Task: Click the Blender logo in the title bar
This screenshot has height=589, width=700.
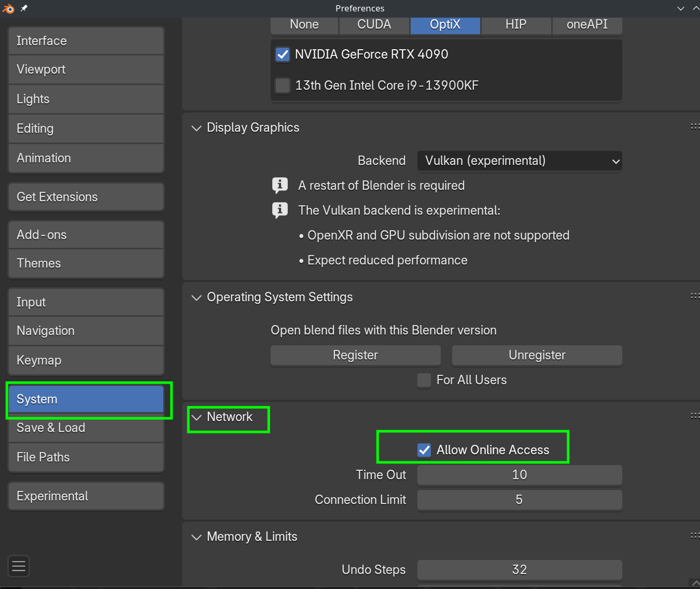Action: point(8,8)
